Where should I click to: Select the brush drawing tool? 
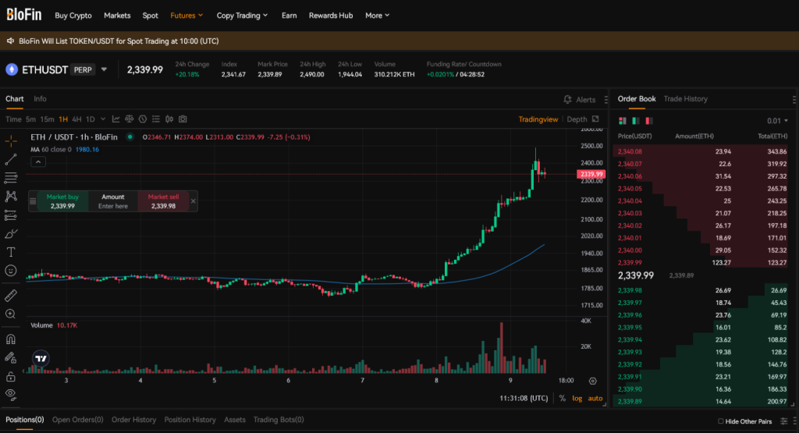(11, 234)
